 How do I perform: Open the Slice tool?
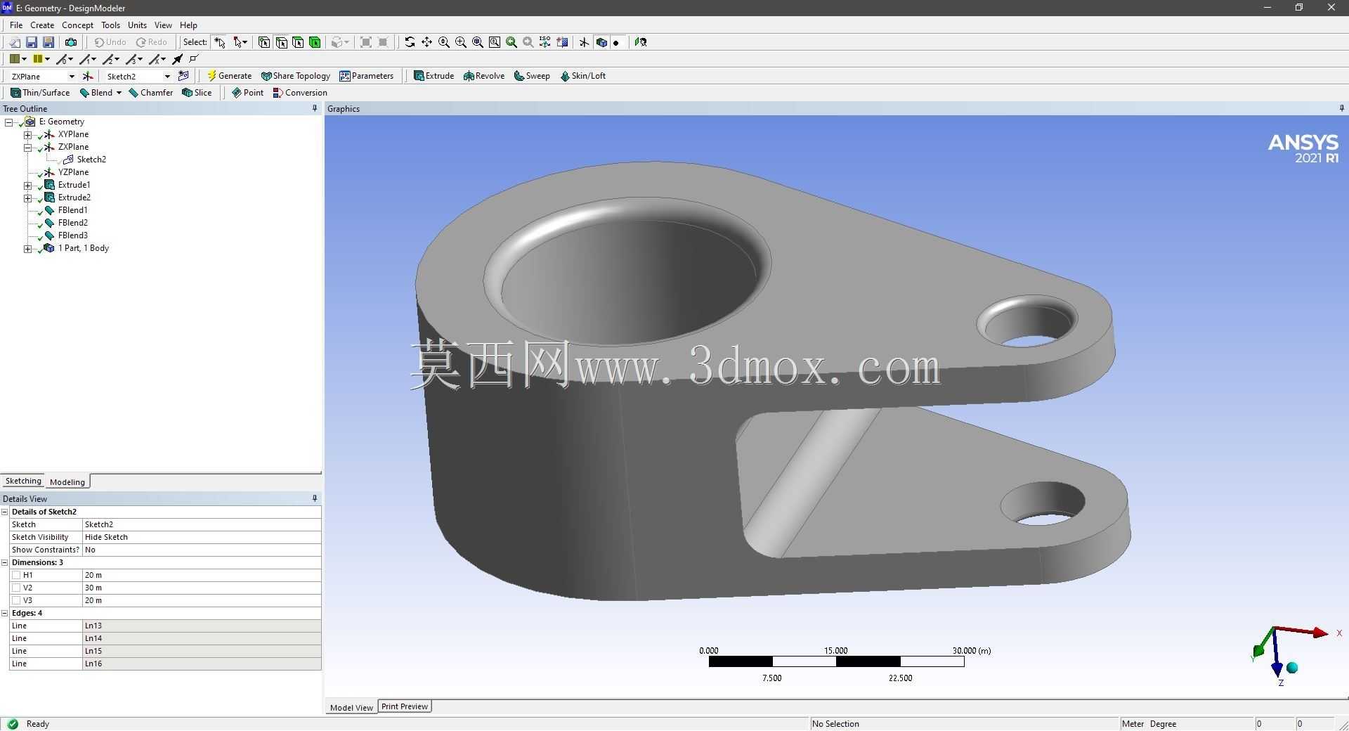coord(197,93)
